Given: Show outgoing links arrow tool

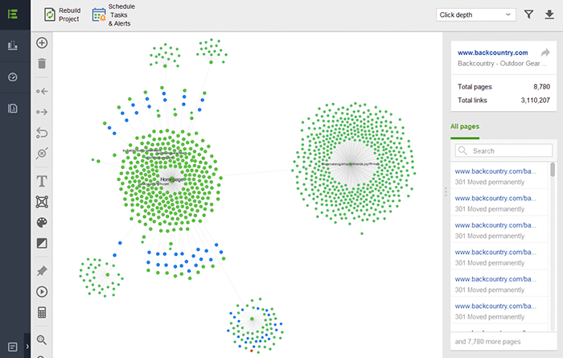Looking at the screenshot, I should [x=42, y=112].
